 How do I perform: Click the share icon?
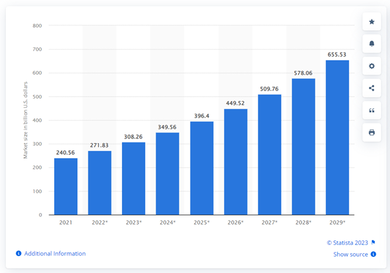point(371,88)
